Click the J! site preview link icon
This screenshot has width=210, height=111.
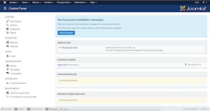pyautogui.click(x=197, y=2)
